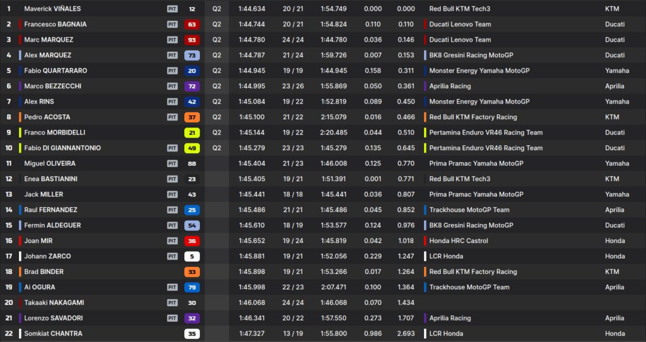The height and width of the screenshot is (342, 646).
Task: Click the PIT badge for Fabio QUARTARARO
Action: coord(172,71)
